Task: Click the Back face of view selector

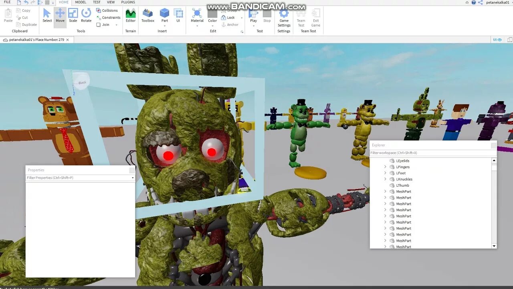Action: [82, 82]
